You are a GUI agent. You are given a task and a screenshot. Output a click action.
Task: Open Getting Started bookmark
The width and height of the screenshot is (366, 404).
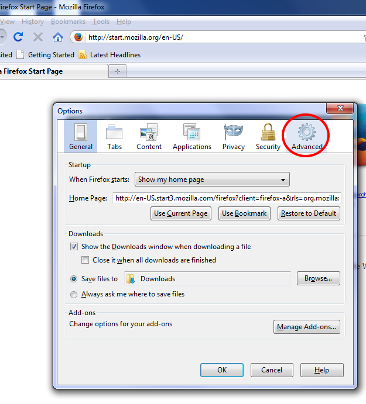(51, 55)
